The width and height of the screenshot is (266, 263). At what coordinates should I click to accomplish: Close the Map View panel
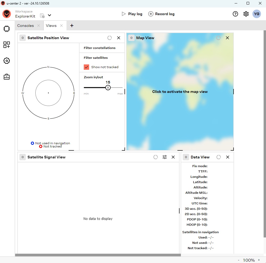(227, 38)
